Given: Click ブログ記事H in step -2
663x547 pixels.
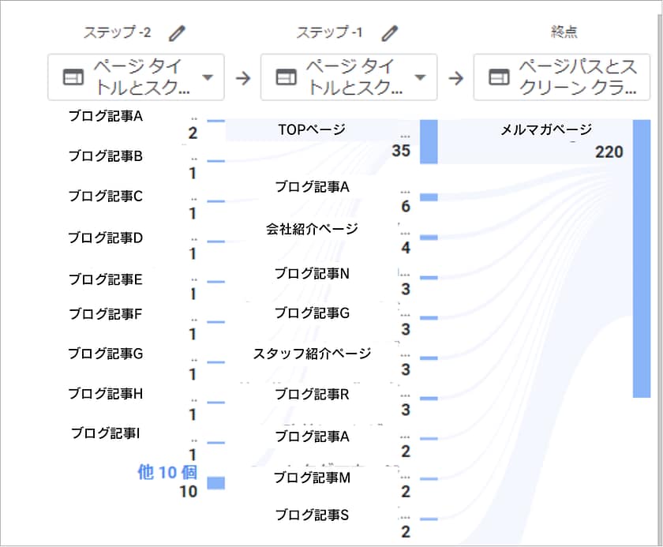Looking at the screenshot, I should point(105,393).
